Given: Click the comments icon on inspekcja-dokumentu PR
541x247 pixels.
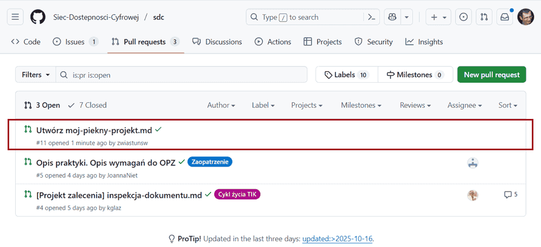Looking at the screenshot, I should click(507, 195).
